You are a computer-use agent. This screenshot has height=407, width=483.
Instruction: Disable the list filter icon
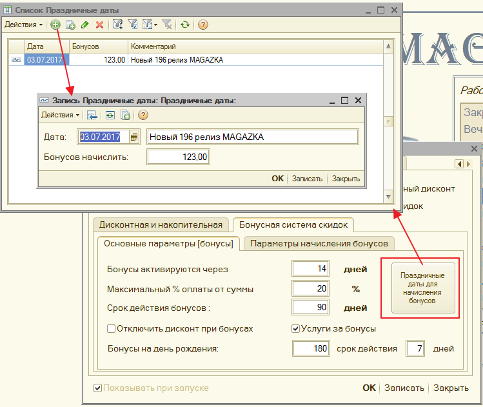167,25
